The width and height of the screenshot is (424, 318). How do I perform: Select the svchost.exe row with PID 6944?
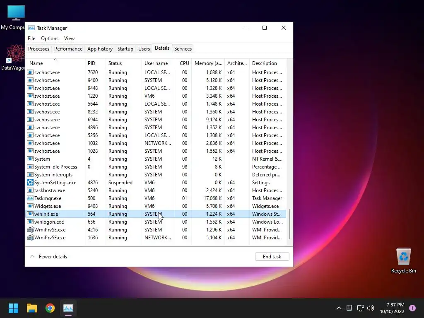tap(156, 120)
